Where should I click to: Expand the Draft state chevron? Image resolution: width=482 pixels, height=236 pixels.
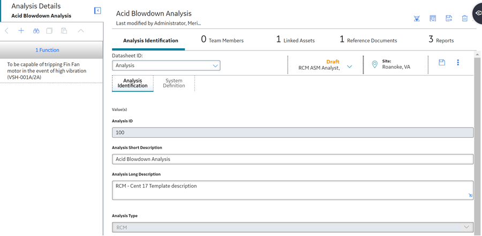[350, 67]
